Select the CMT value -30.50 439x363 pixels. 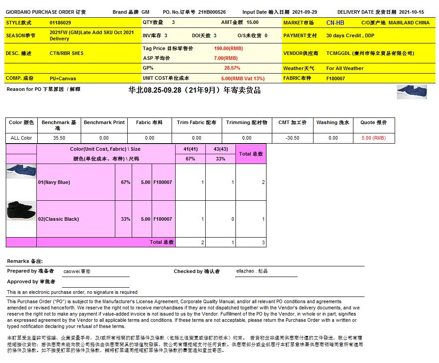tap(292, 138)
